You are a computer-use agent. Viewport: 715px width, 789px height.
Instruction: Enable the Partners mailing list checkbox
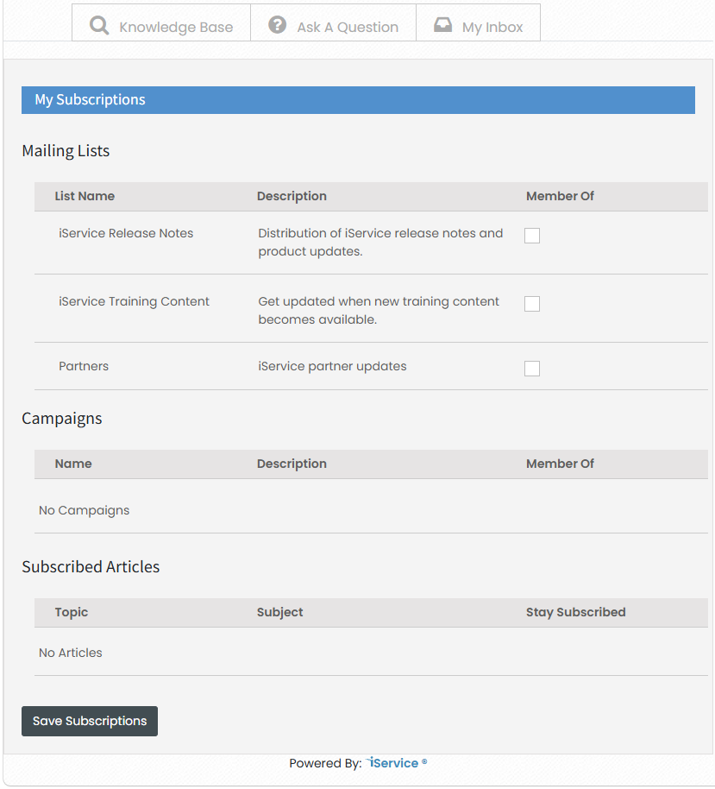[532, 369]
